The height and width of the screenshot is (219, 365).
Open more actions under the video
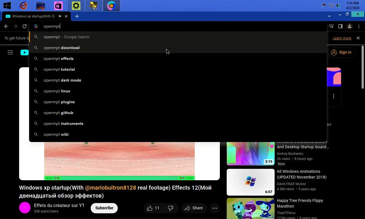(215, 208)
